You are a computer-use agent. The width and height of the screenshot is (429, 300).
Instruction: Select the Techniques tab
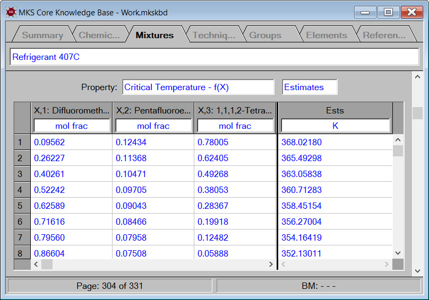pyautogui.click(x=213, y=36)
